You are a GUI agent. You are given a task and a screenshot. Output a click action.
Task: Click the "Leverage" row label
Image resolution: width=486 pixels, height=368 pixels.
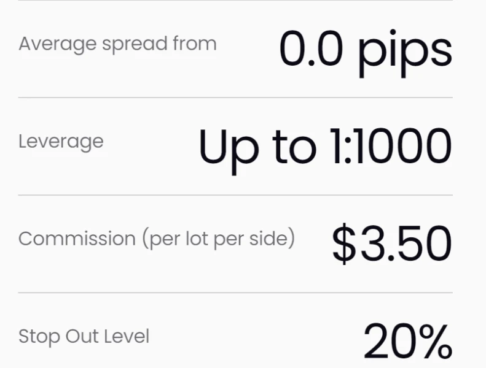[x=61, y=142]
